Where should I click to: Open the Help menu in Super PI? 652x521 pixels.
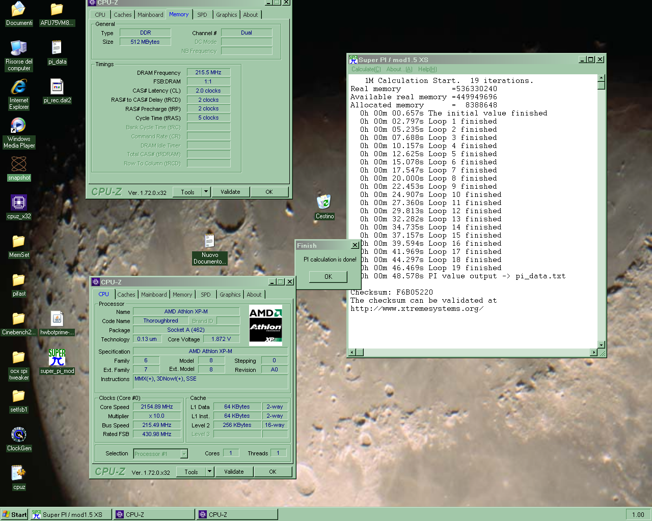pos(427,69)
